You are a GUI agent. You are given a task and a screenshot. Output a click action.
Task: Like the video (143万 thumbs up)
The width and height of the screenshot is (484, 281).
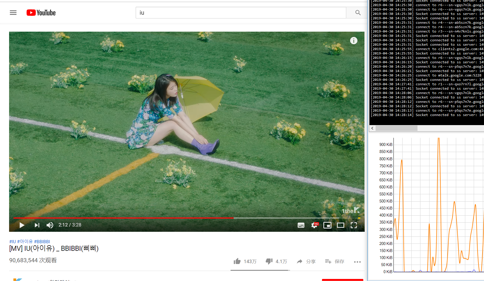pos(245,261)
